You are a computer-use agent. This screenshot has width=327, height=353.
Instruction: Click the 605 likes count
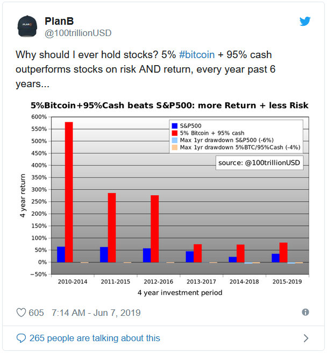pyautogui.click(x=36, y=313)
